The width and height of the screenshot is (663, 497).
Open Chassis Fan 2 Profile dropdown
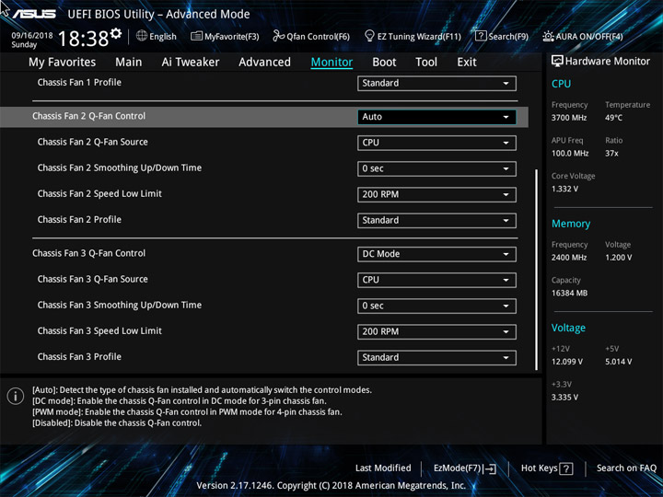[x=436, y=220]
